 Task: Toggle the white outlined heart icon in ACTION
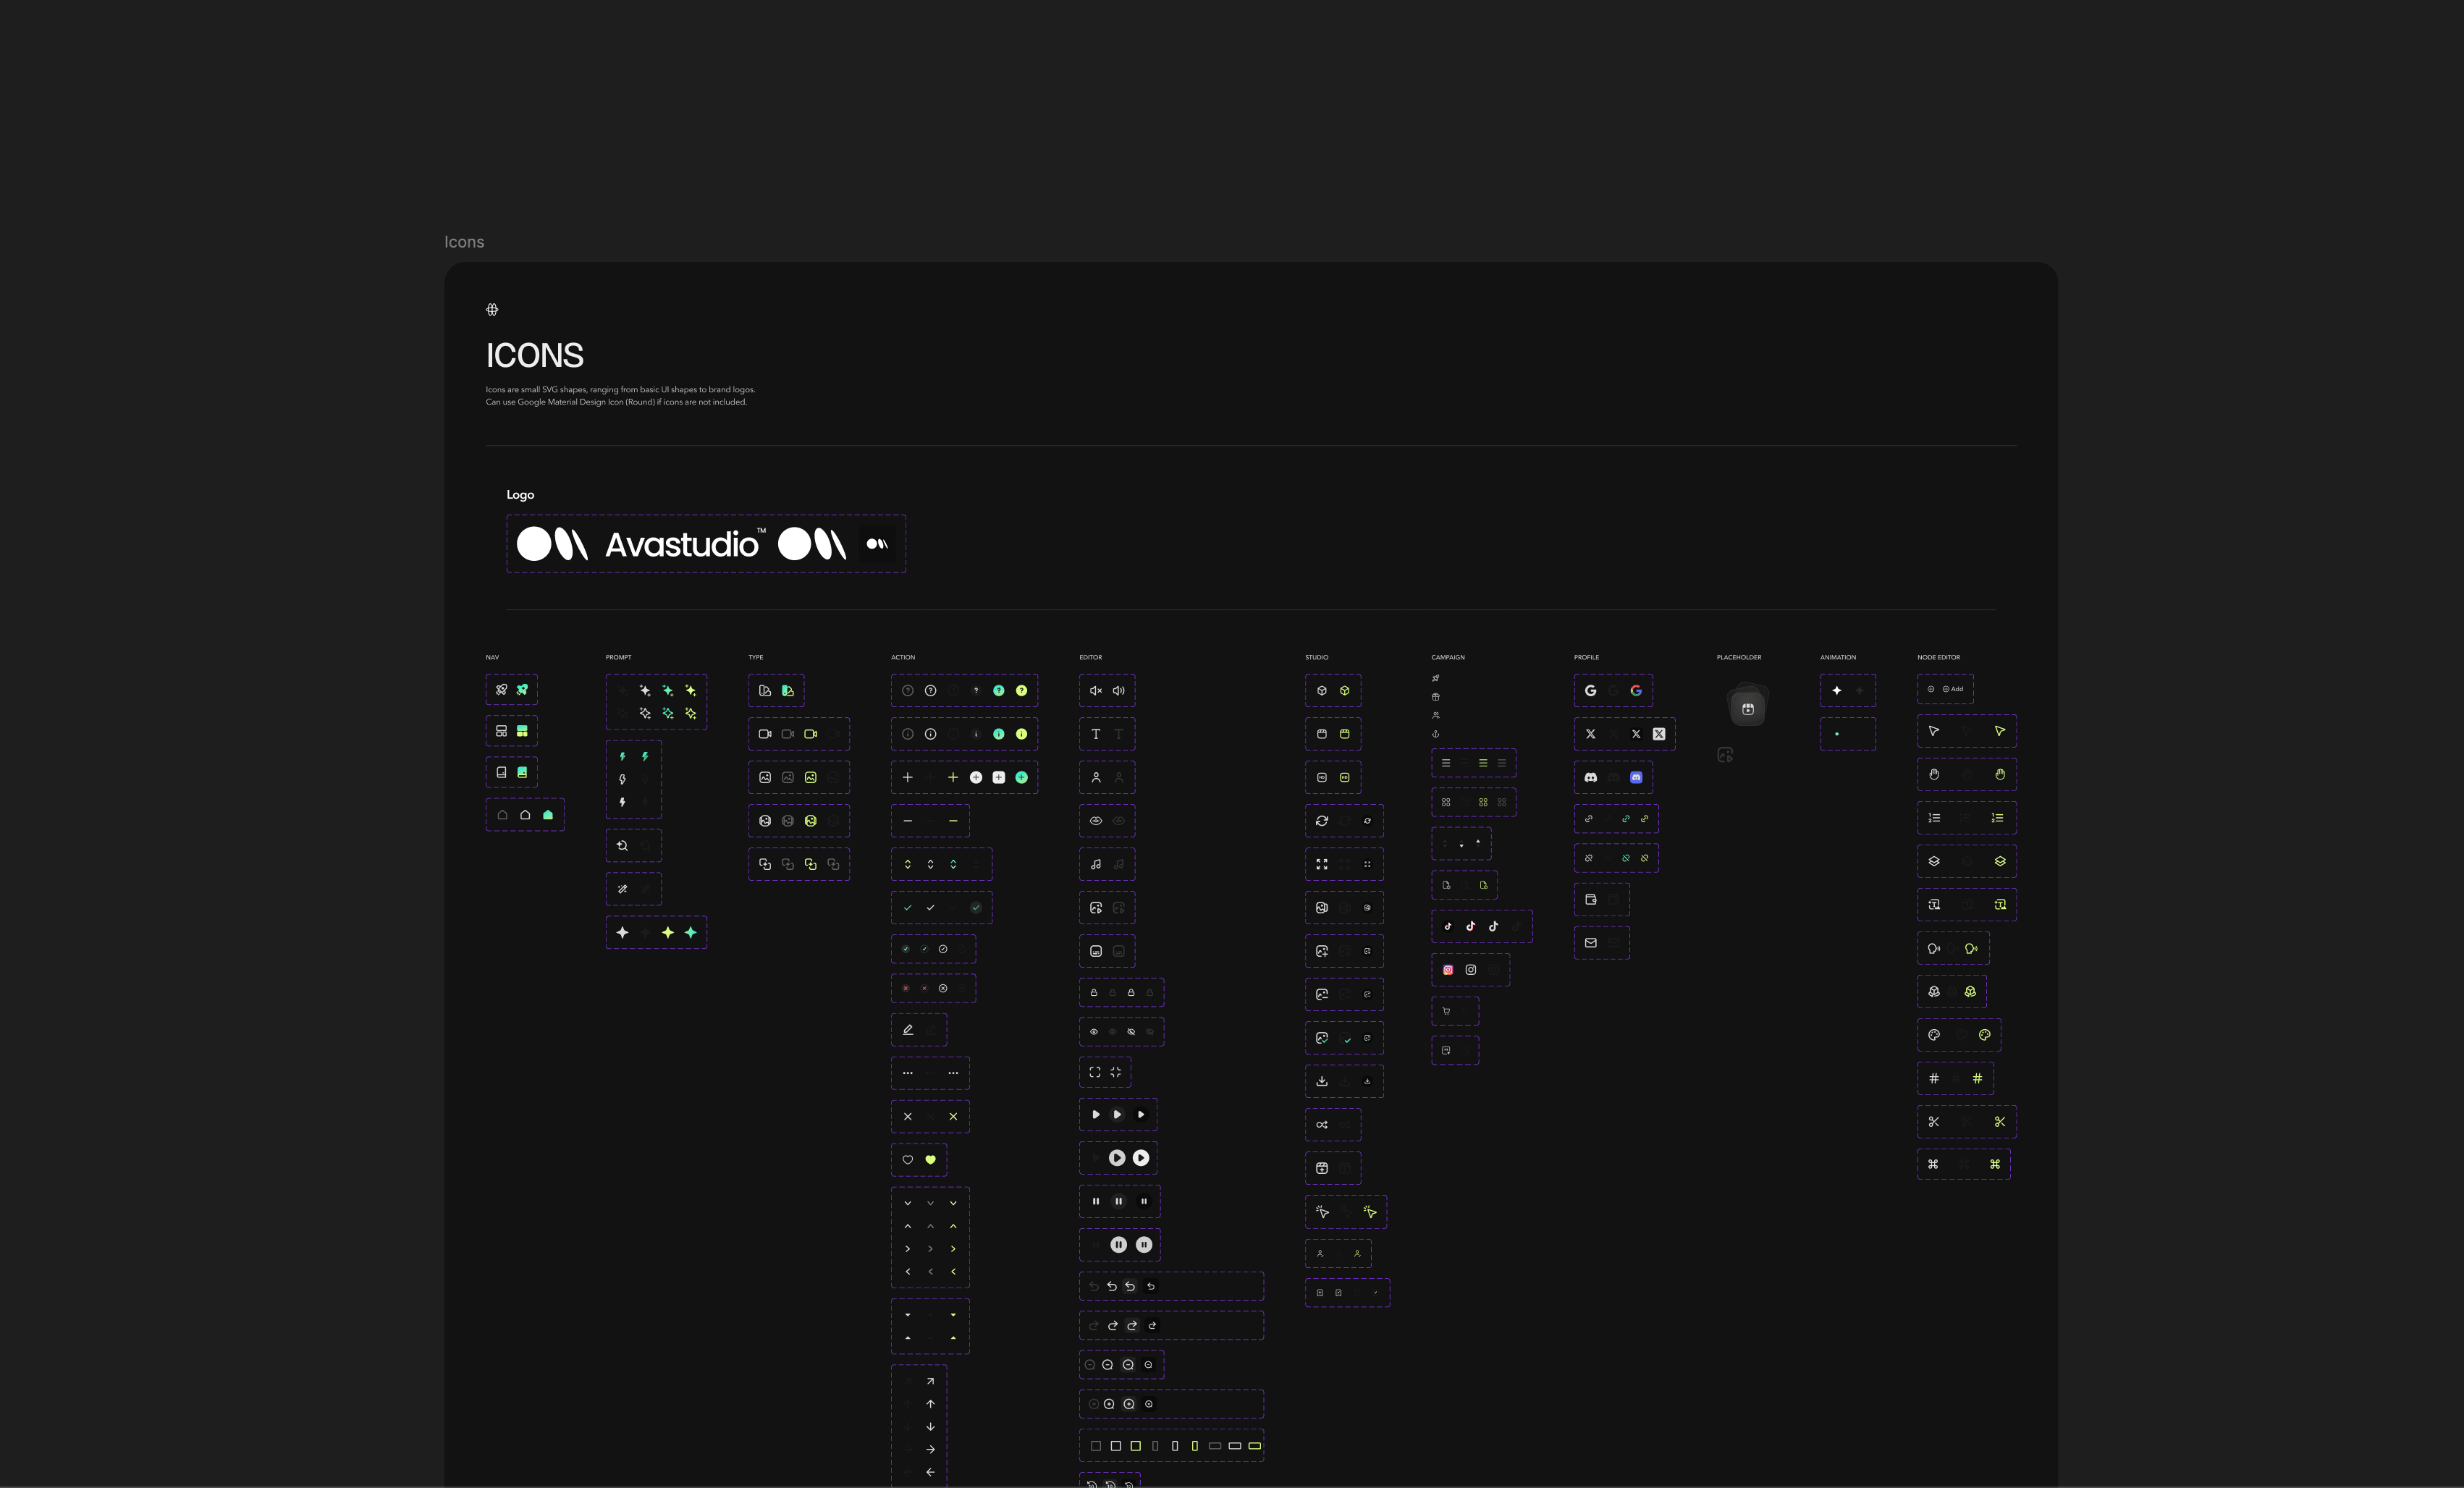tap(908, 1160)
